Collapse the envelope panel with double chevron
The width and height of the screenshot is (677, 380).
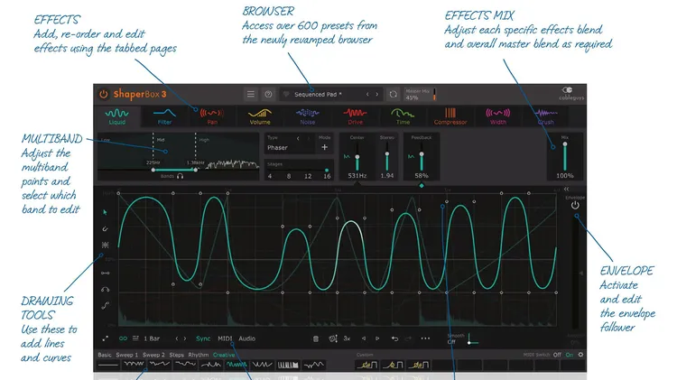point(566,189)
